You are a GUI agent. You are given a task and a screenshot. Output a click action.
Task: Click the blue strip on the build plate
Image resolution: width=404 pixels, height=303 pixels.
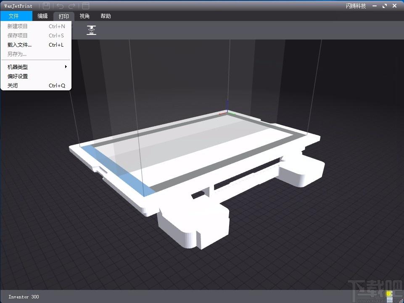118,171
